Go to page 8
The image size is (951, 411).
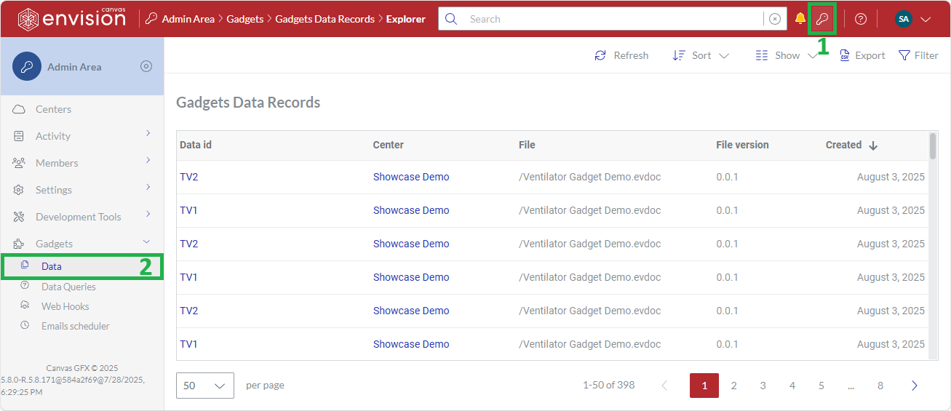[x=880, y=386]
